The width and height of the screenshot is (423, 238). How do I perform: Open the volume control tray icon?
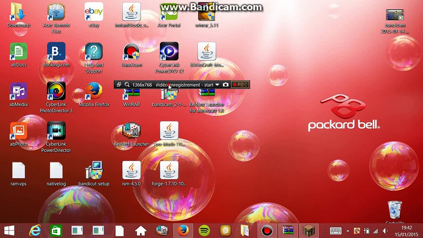385,231
